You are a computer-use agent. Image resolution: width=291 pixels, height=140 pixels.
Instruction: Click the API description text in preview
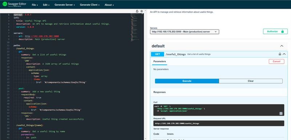[182, 12]
